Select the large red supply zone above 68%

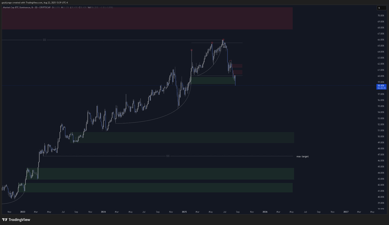pyautogui.click(x=147, y=18)
